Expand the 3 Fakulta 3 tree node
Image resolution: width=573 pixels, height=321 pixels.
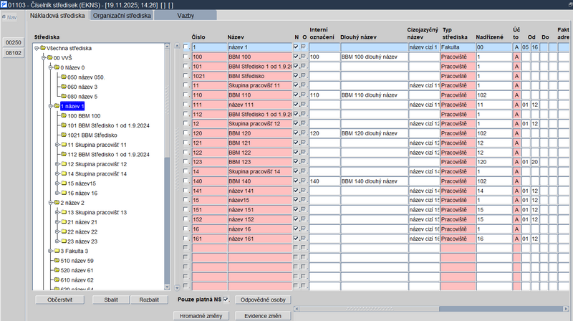pos(50,251)
